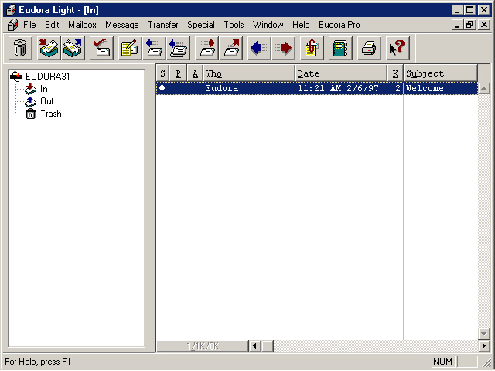The height and width of the screenshot is (371, 495).
Task: Open the Out mailbox toolbar icon
Action: 73,48
